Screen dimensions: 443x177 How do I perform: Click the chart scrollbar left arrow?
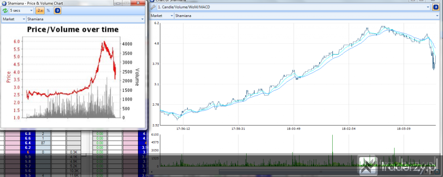[152, 172]
